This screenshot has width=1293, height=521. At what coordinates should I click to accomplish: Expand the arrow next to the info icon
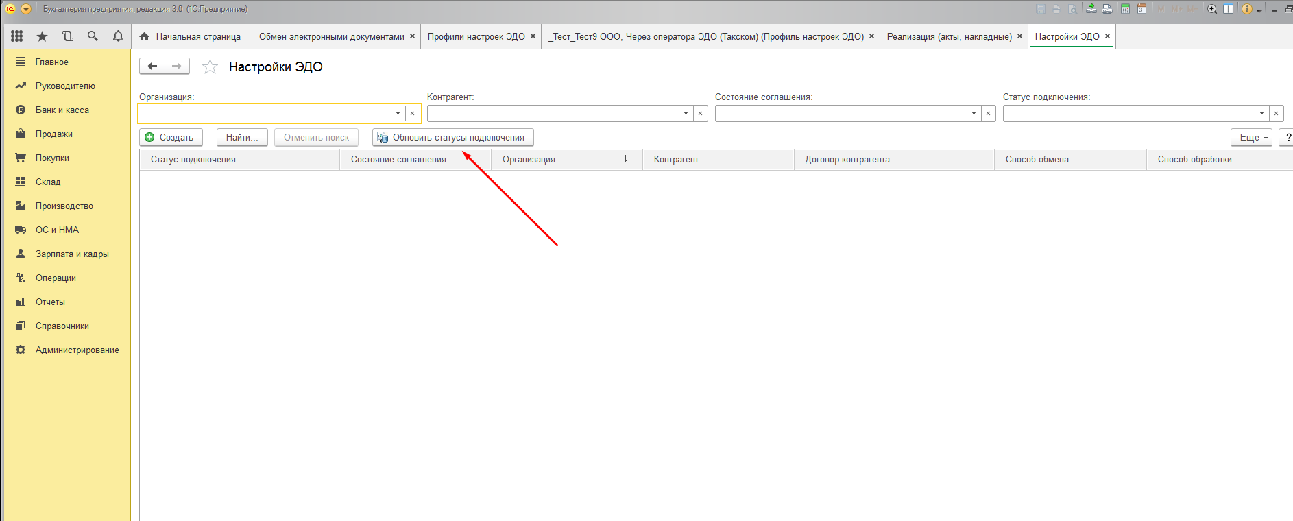1259,10
